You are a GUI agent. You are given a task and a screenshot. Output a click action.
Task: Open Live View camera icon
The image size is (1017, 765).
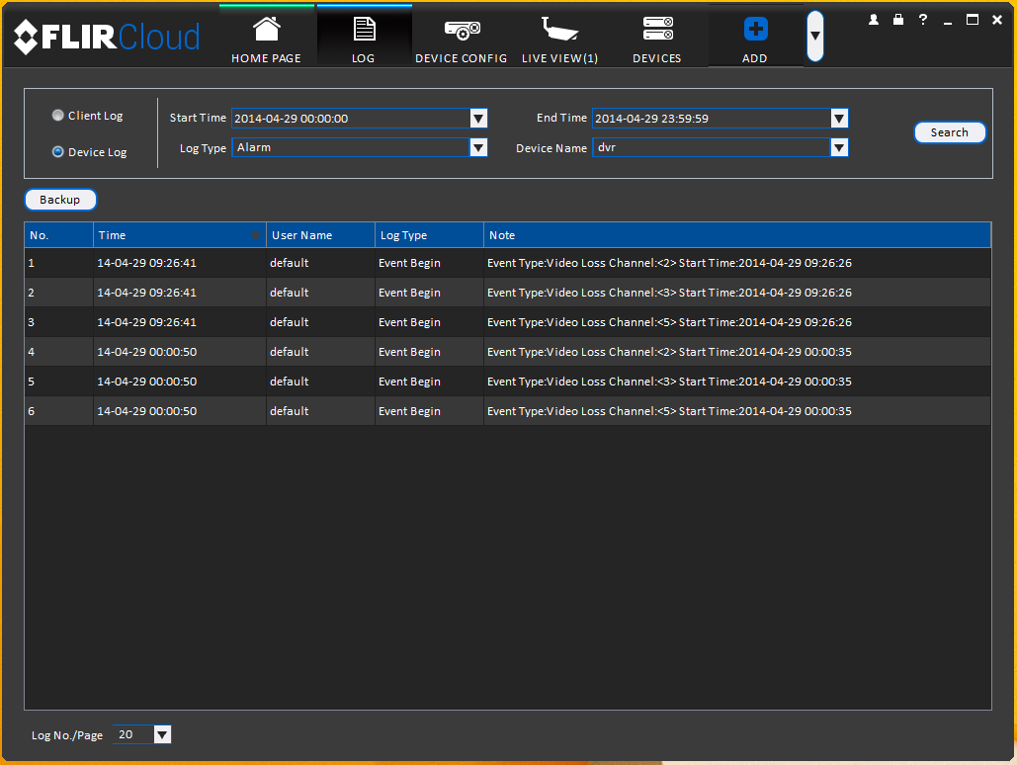click(x=559, y=30)
